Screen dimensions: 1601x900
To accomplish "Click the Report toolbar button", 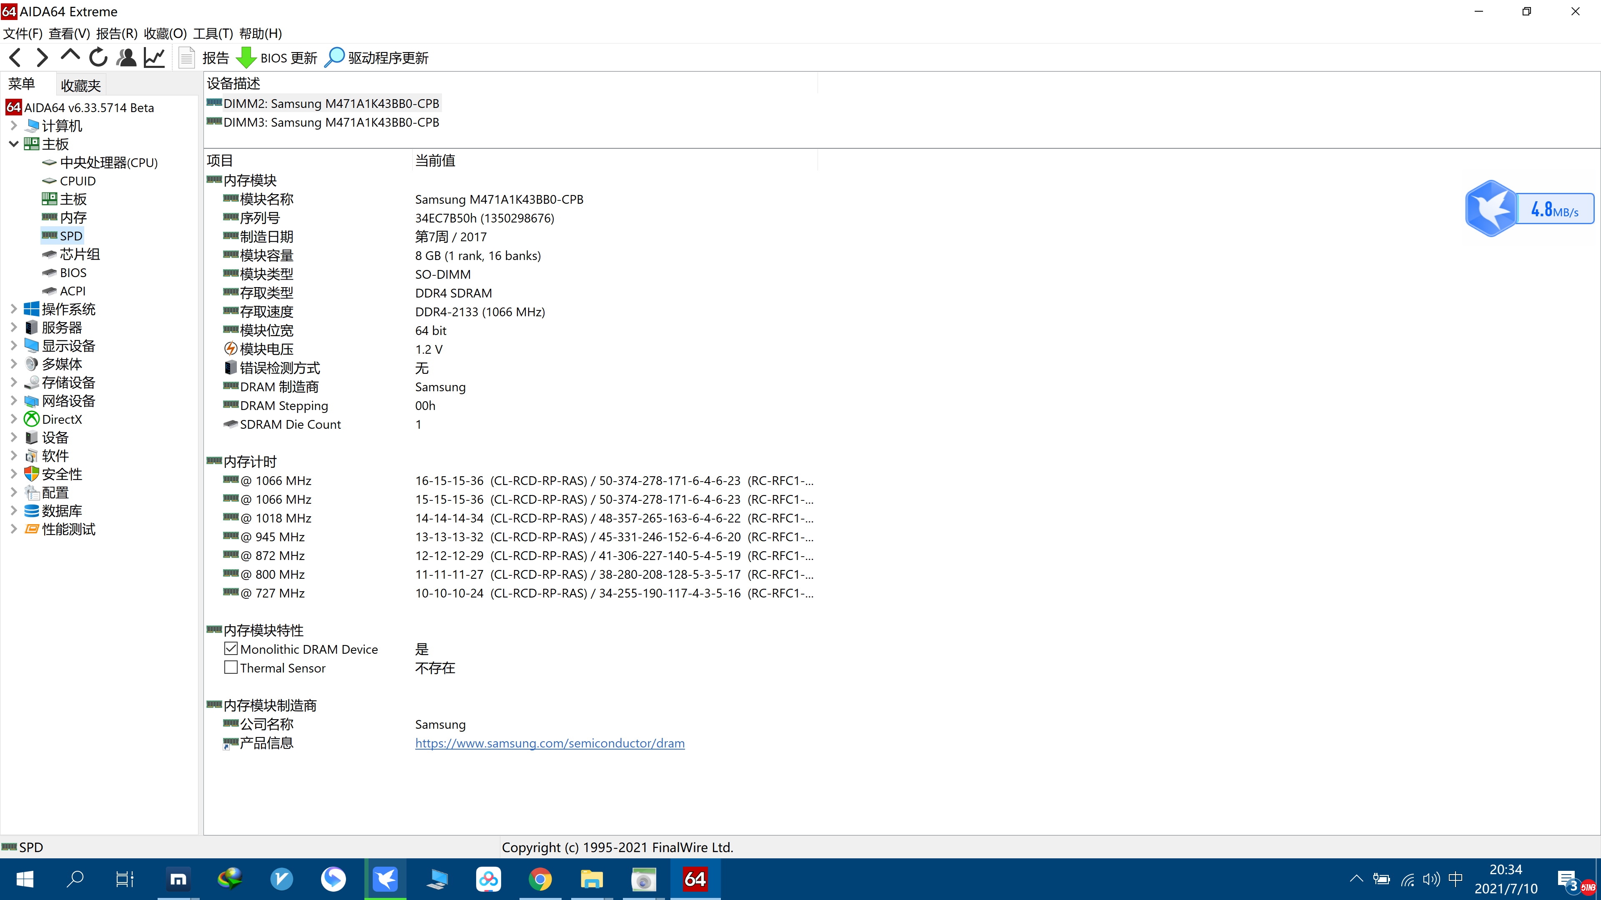I will click(x=204, y=58).
